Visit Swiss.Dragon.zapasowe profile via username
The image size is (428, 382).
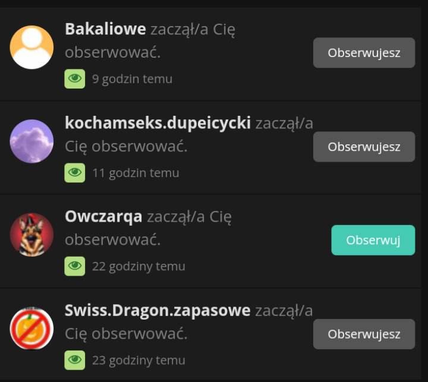(158, 311)
